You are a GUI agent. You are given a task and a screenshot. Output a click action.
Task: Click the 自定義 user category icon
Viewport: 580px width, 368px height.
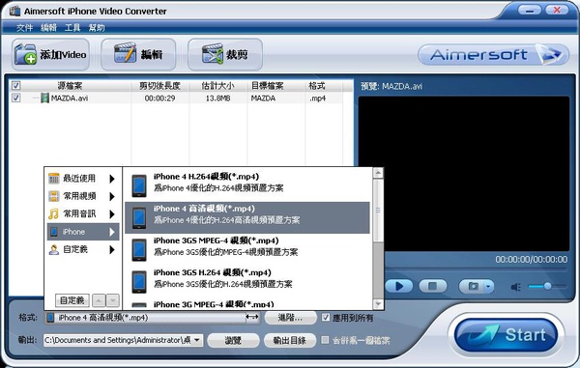[53, 250]
